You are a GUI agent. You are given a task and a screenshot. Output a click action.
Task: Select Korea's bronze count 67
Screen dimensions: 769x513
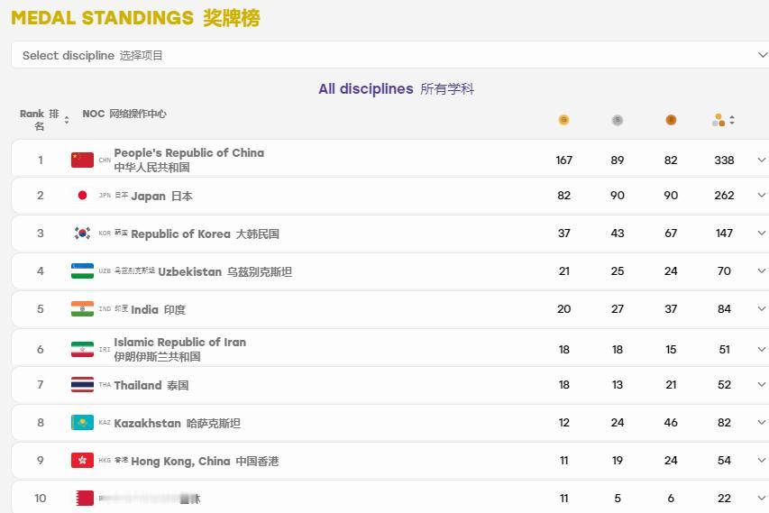pyautogui.click(x=671, y=234)
